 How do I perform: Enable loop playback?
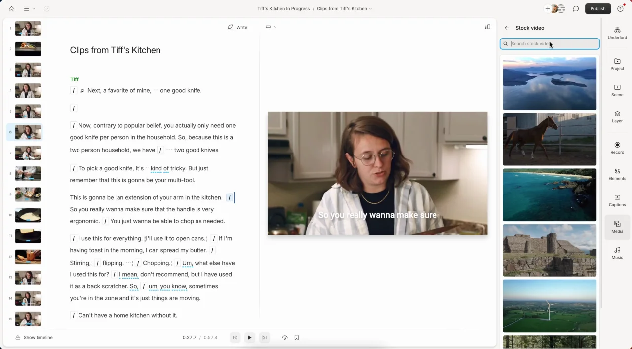285,337
